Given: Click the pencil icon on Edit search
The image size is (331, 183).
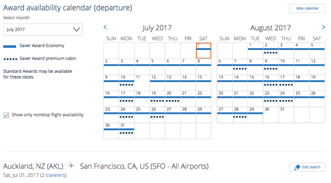Looking at the screenshot, I should pos(297,167).
